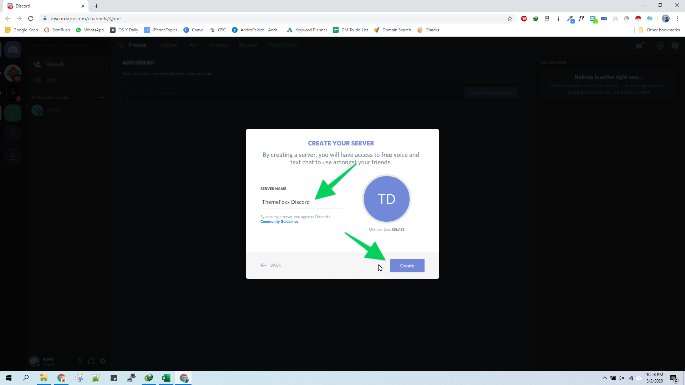Open File Explorer from taskbar
The image size is (685, 385).
pyautogui.click(x=44, y=378)
